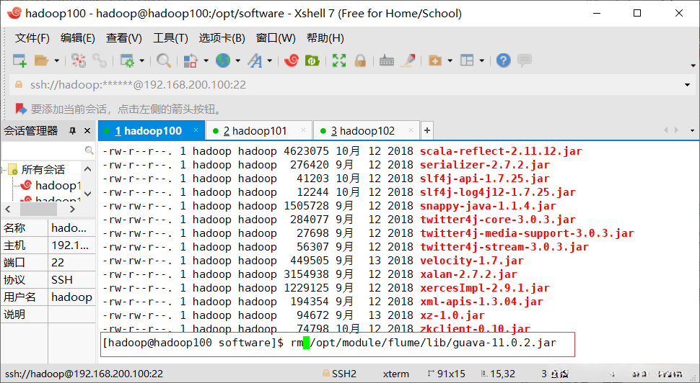Viewport: 700px width, 383px height.
Task: Click the 用户名 value hadoop cell
Action: [x=71, y=297]
